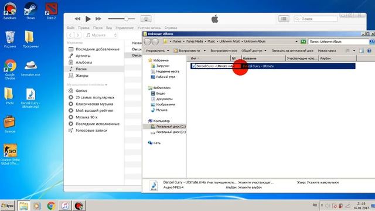Select the Важное briefcase icon
This screenshot has width=375, height=211.
click(10, 124)
